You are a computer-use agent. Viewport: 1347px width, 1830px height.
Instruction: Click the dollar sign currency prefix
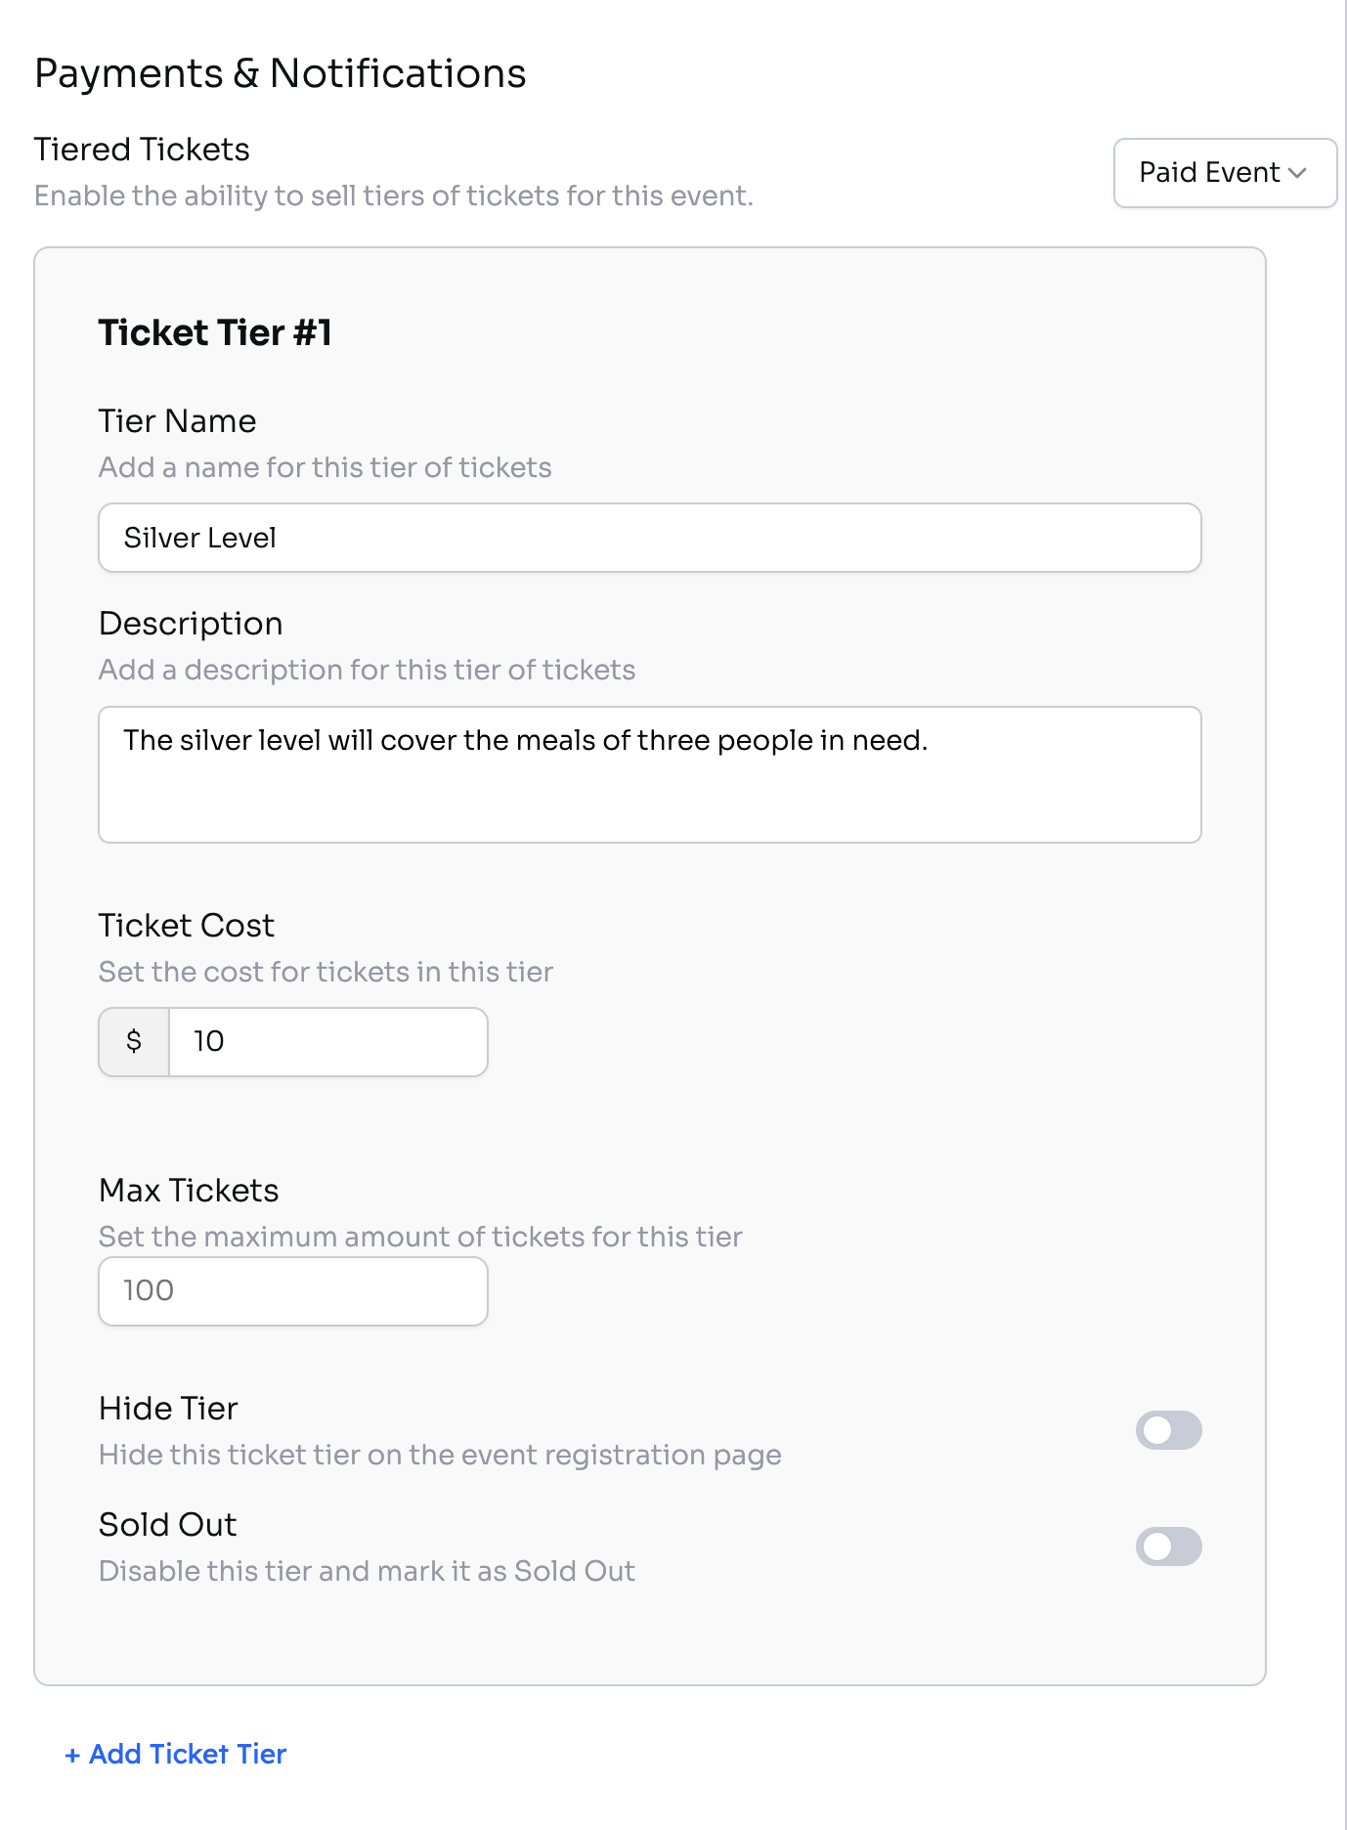(134, 1042)
